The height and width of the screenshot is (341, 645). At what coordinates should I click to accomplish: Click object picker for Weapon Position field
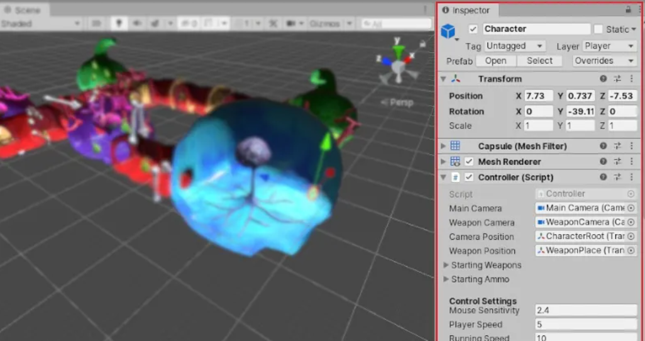coord(631,251)
